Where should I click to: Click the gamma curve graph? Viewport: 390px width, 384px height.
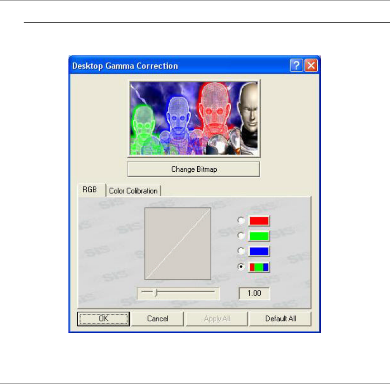(x=178, y=244)
